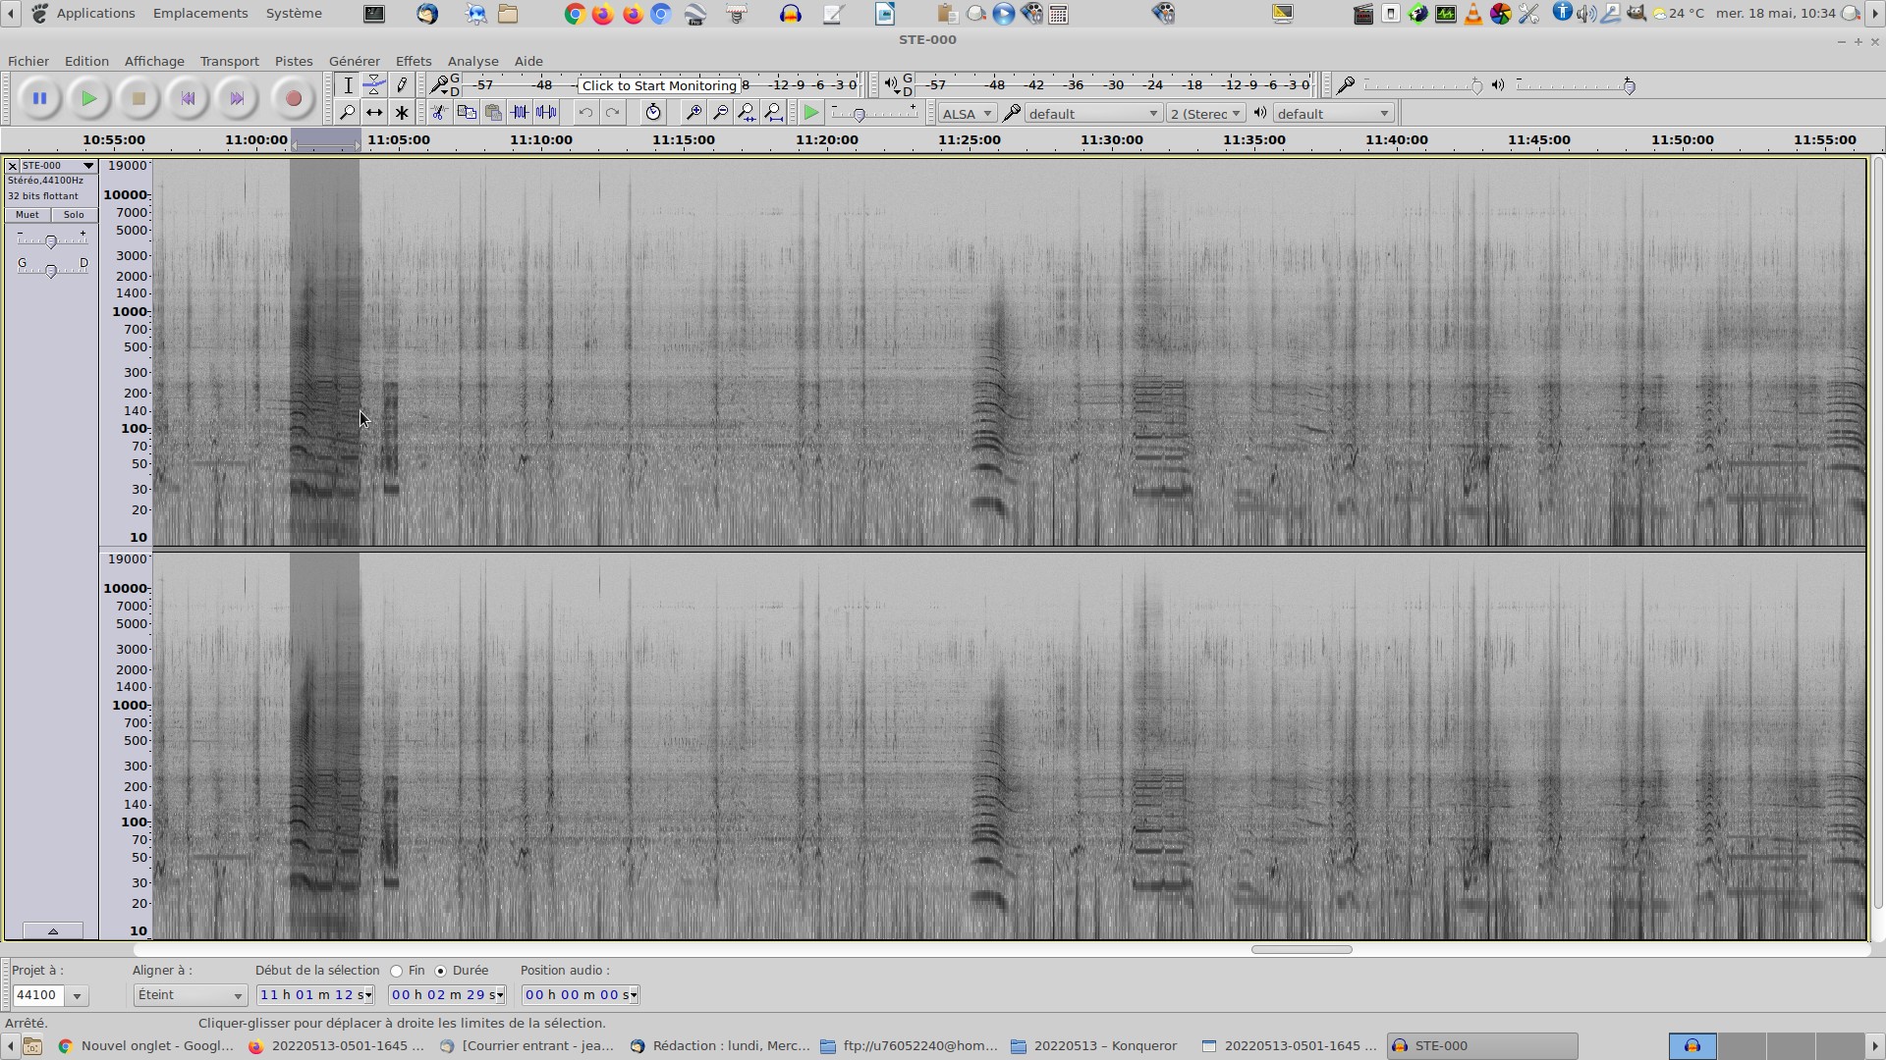Select the Envelope tool
1886x1060 pixels.
tap(374, 85)
